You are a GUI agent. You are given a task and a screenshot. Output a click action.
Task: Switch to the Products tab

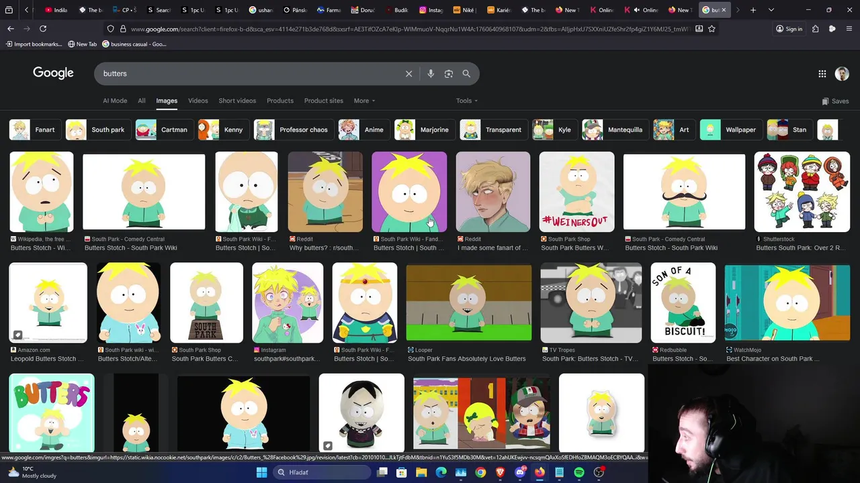(x=280, y=101)
